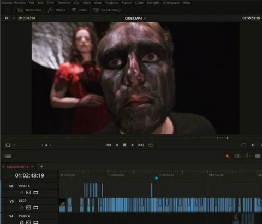
Task: Unlock track Video 4
Action: click(x=22, y=222)
